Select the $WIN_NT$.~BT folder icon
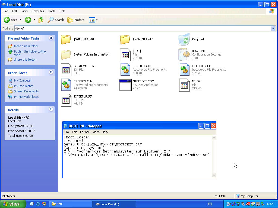The height and width of the screenshot is (208, 278). click(66, 39)
